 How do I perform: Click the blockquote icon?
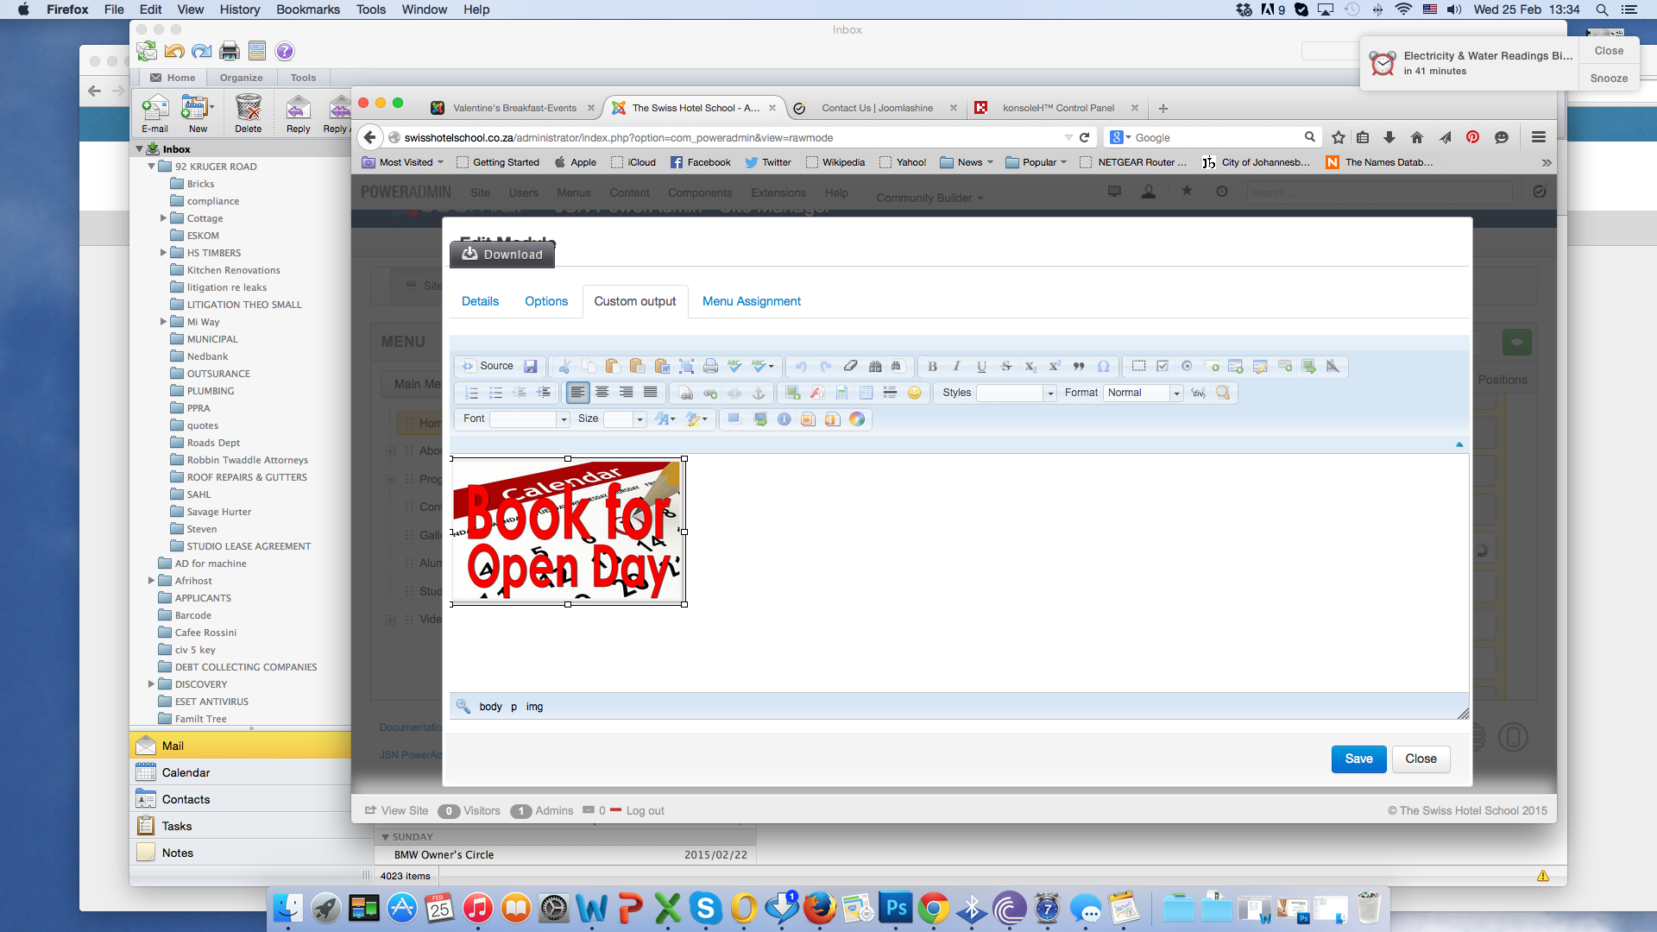1079,367
